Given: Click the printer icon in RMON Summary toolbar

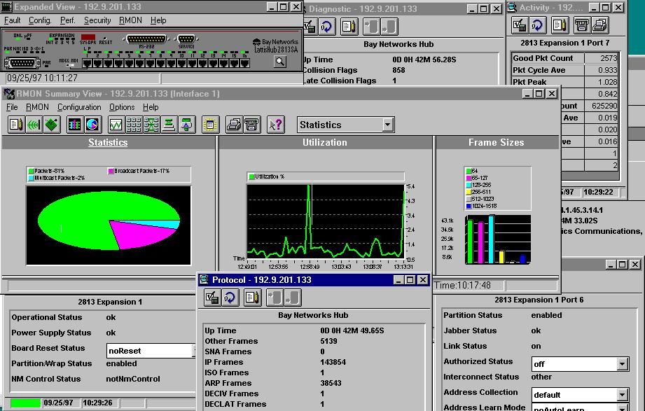Looking at the screenshot, I should 234,125.
